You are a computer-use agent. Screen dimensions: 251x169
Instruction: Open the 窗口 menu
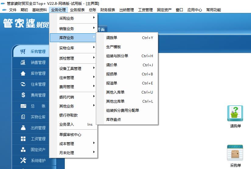(x=179, y=10)
